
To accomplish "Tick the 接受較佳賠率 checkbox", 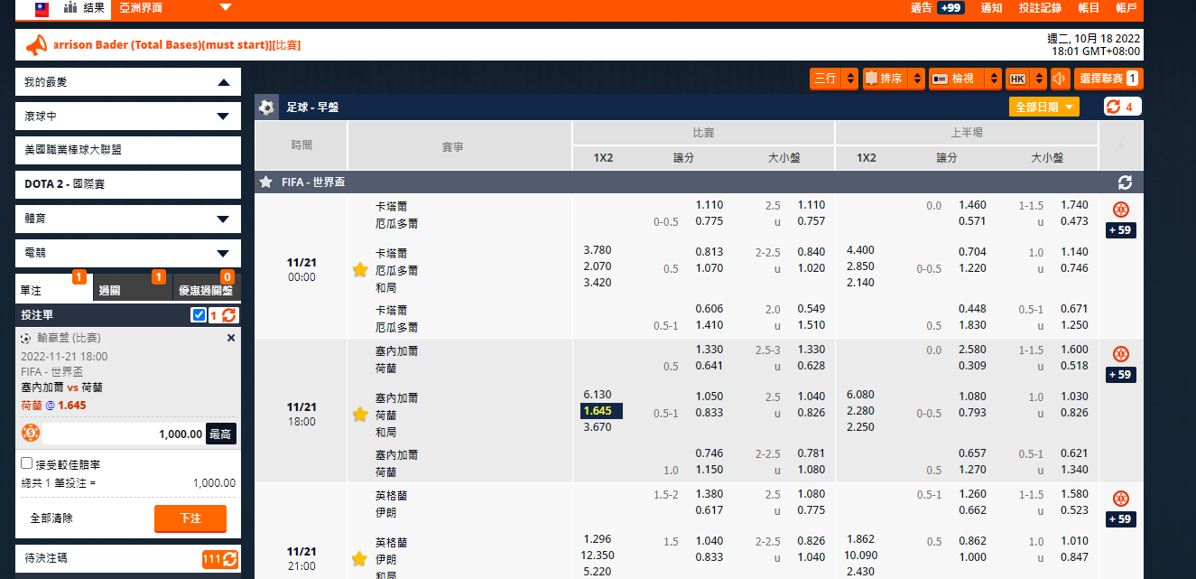I will tap(27, 463).
